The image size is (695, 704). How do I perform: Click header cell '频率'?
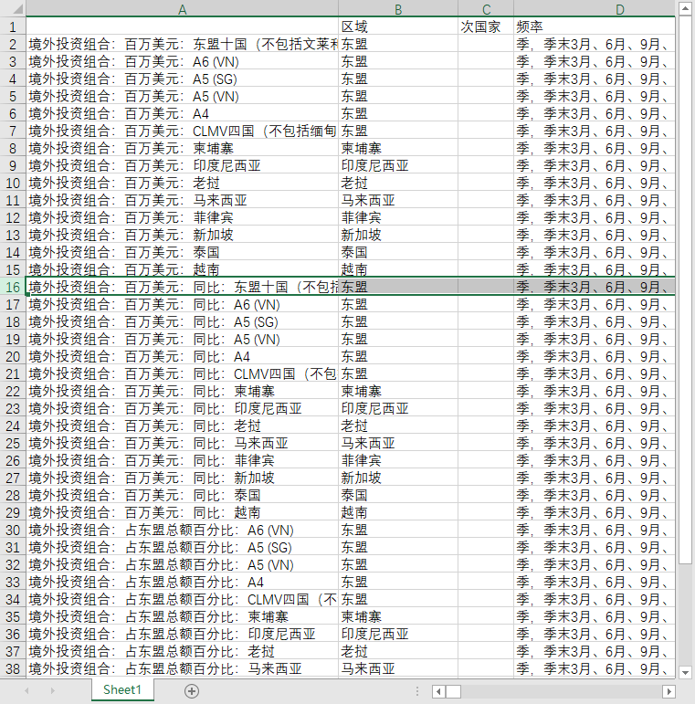click(x=595, y=27)
